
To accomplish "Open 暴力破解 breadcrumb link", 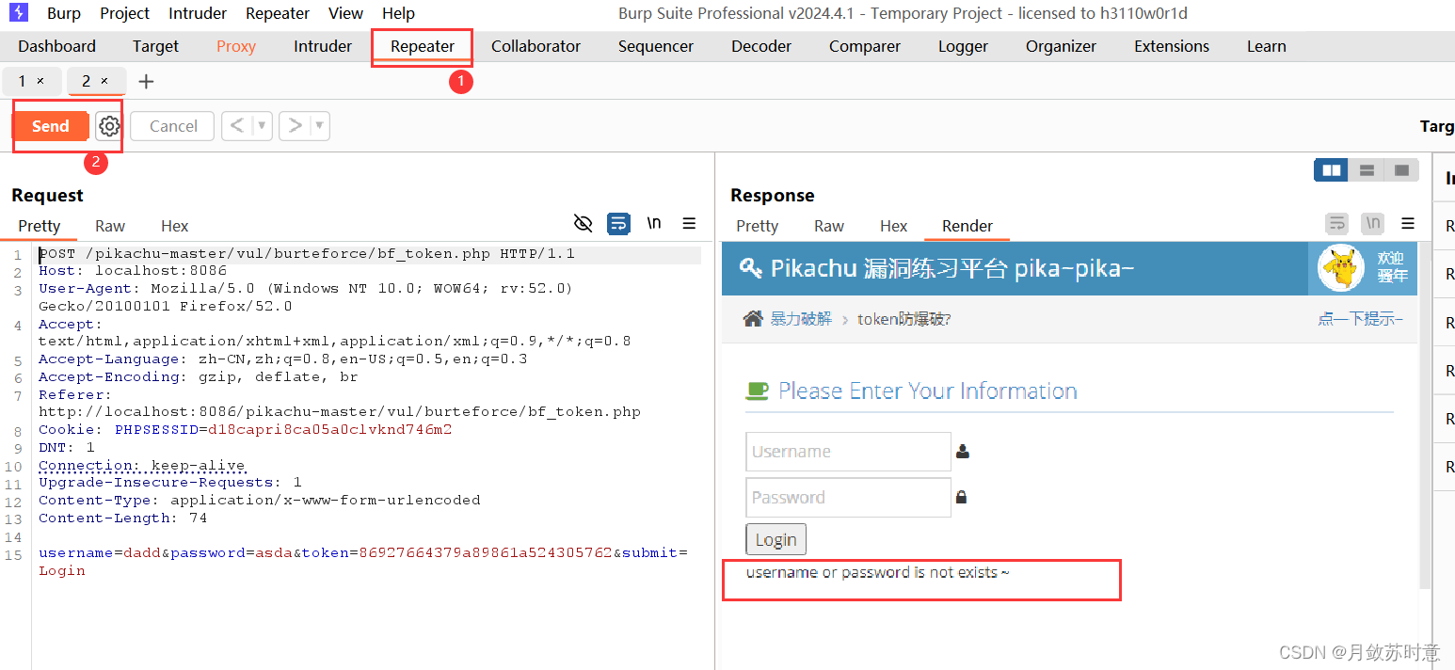I will pos(801,319).
